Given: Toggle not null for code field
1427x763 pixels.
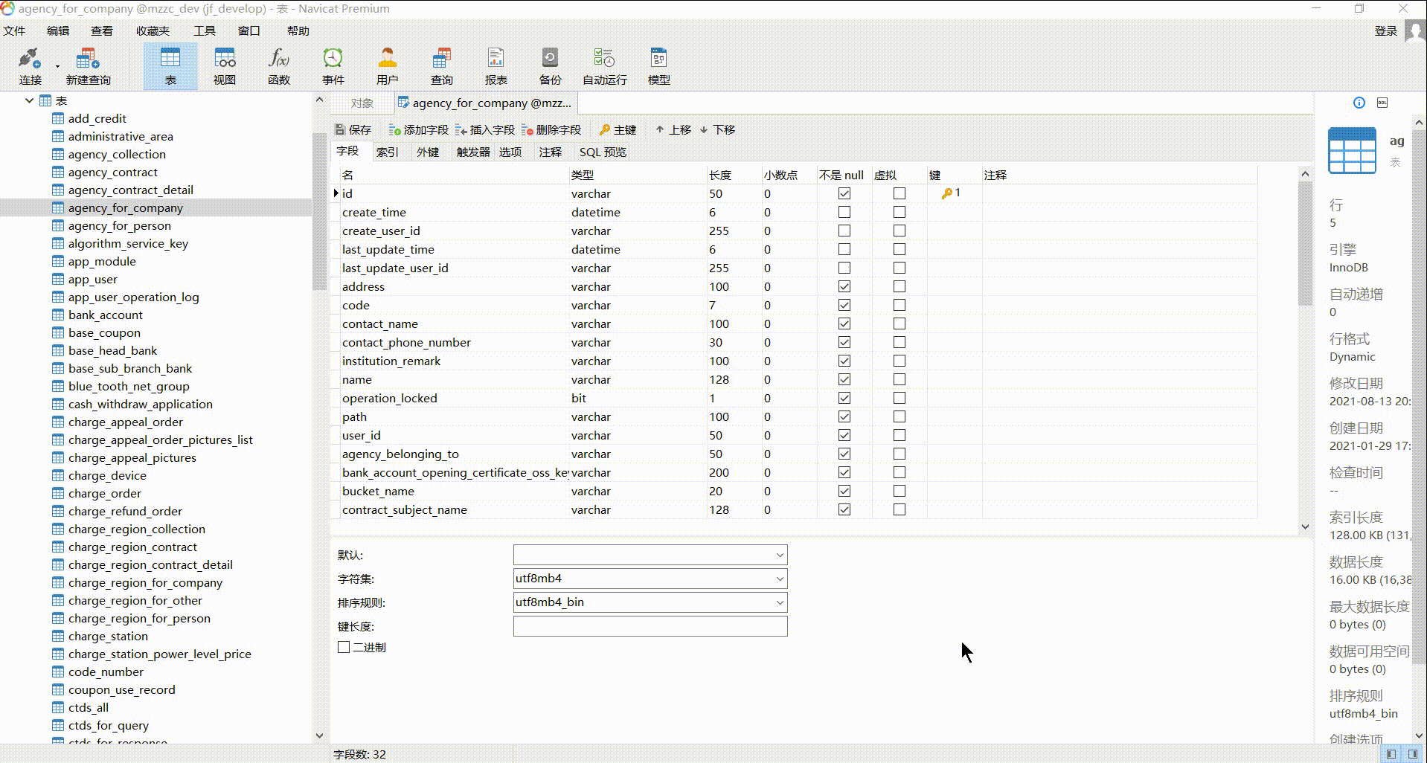Looking at the screenshot, I should [x=844, y=305].
